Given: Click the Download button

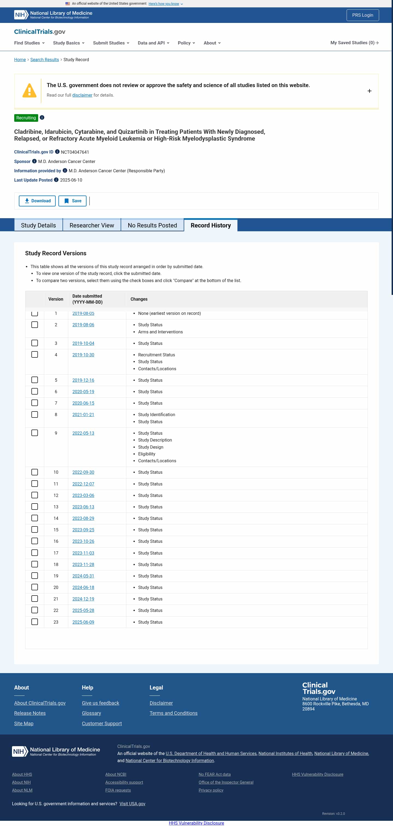Looking at the screenshot, I should click(37, 201).
